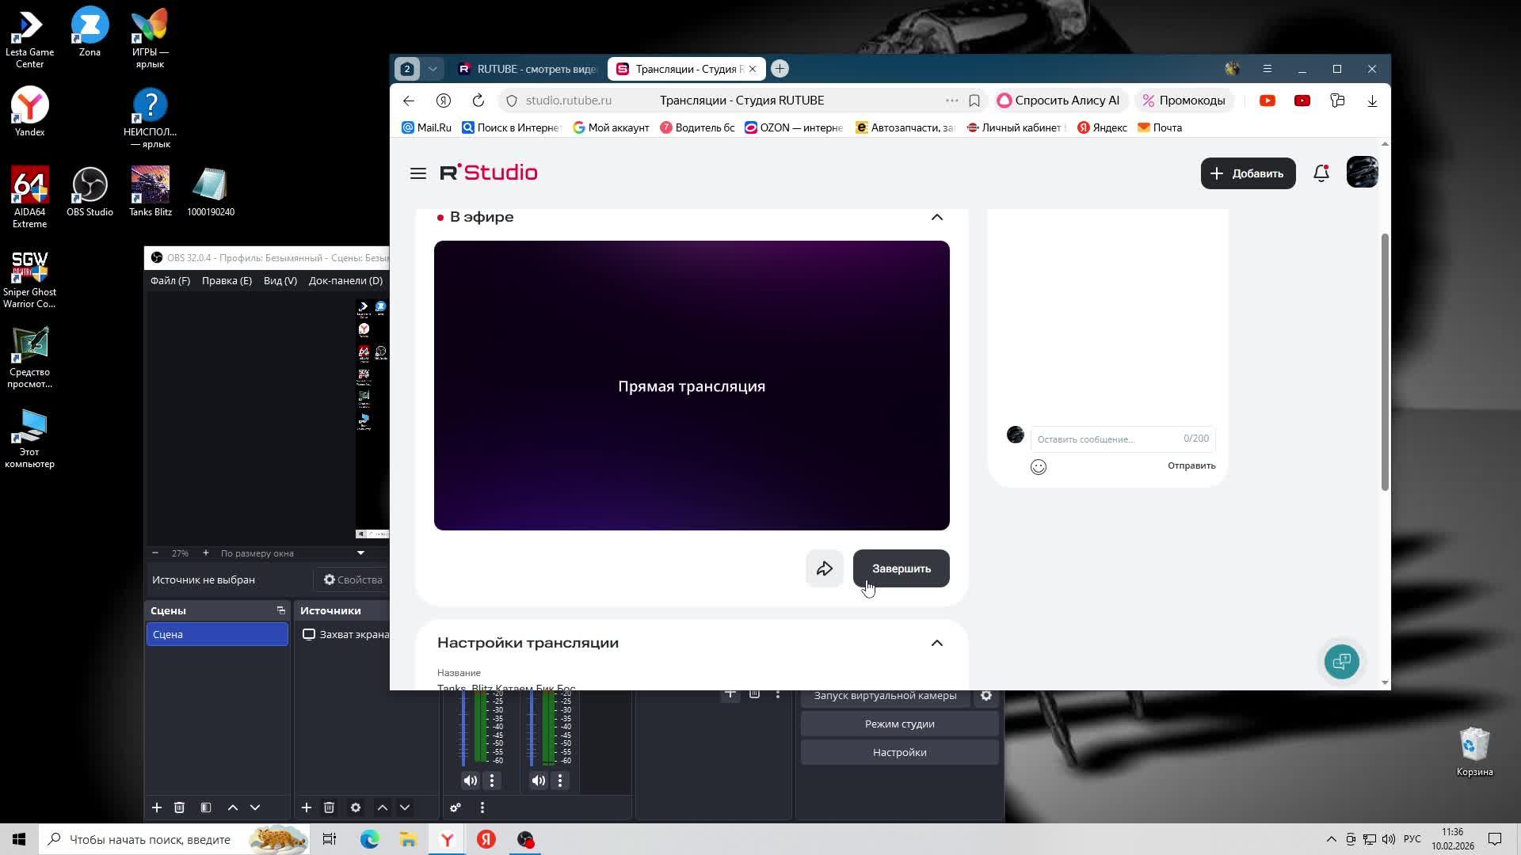Mute the second audio mixer channel
Image resolution: width=1521 pixels, height=855 pixels.
[538, 781]
